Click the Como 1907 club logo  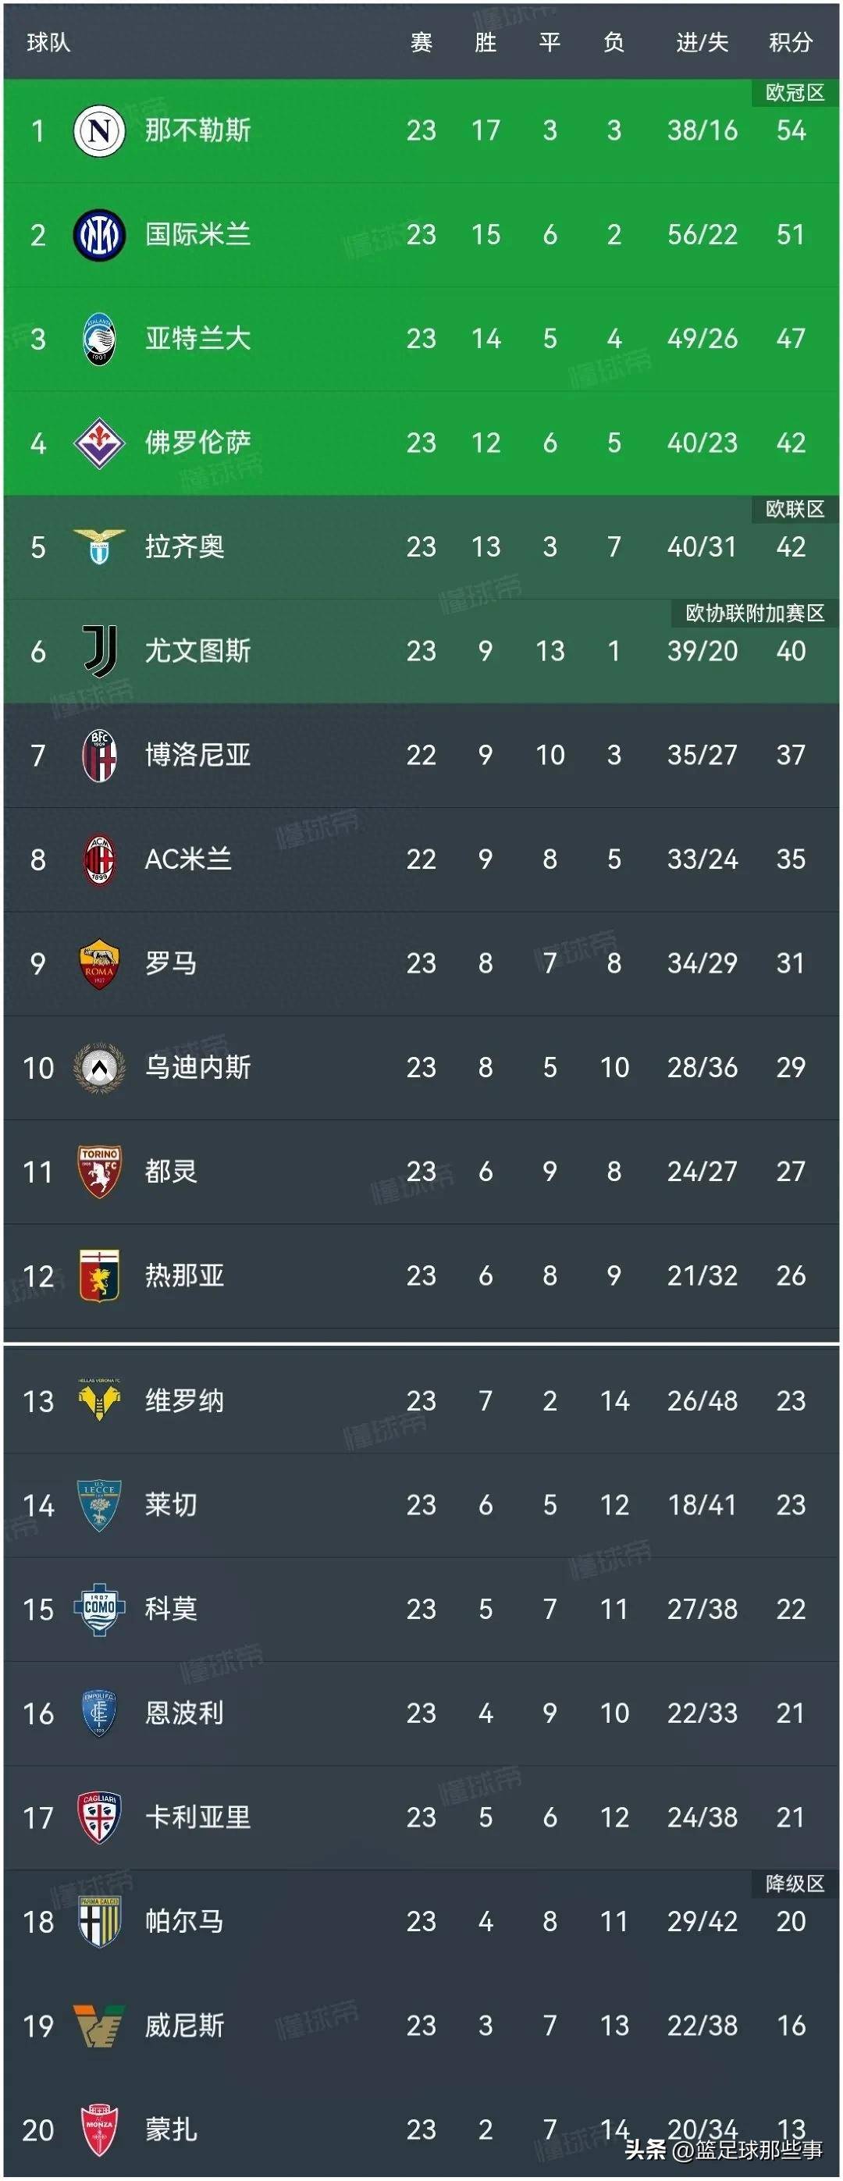tap(99, 1609)
